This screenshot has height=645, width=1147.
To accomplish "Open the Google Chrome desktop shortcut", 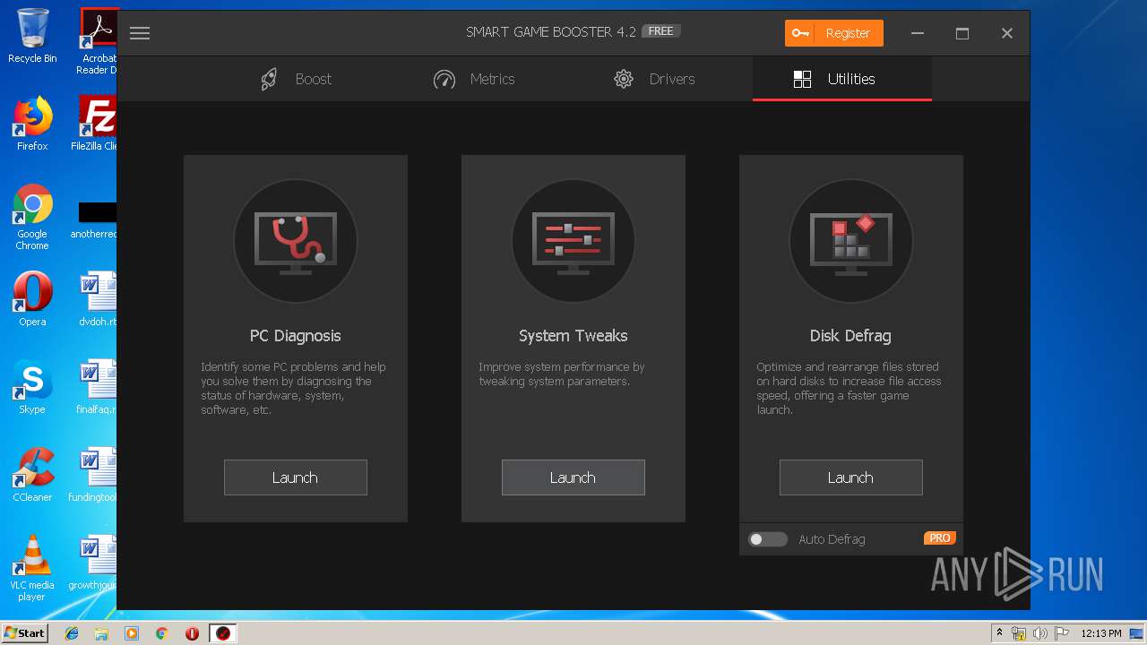I will 32,217.
